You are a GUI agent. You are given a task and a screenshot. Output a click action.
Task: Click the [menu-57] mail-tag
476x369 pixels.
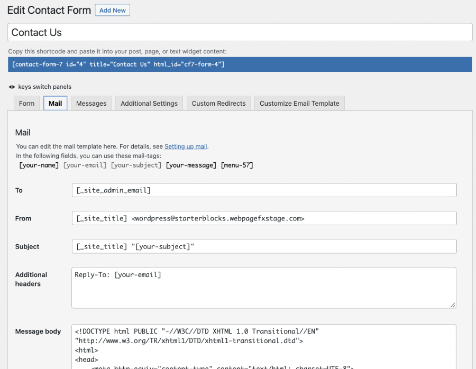click(237, 165)
